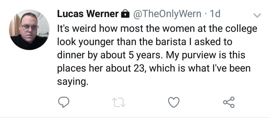Visit the @TheOnlyWern handle link
This screenshot has width=270, height=118.
(x=167, y=14)
